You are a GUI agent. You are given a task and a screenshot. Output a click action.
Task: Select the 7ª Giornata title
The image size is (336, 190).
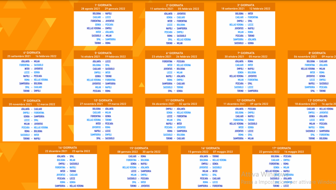tap(246, 53)
